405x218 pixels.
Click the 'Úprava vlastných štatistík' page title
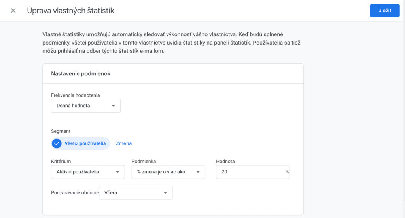click(x=70, y=11)
